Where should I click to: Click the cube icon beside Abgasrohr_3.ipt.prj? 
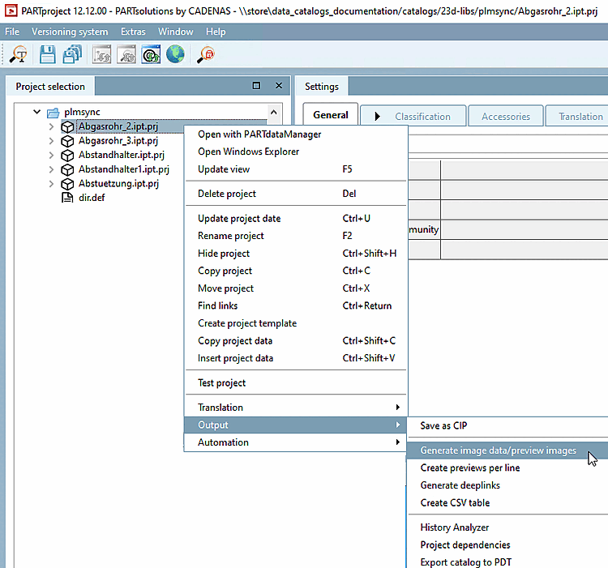pyautogui.click(x=67, y=141)
